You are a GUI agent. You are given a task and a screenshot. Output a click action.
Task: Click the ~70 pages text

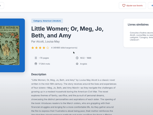[44, 58]
